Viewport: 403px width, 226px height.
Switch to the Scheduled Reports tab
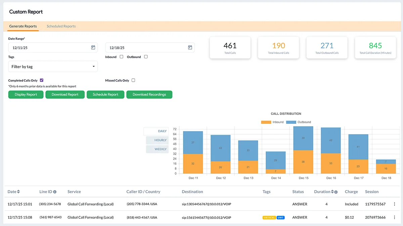pyautogui.click(x=61, y=26)
